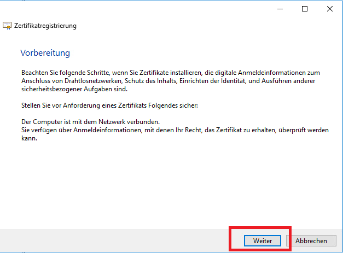Click the certificate icon in the title
The image size is (343, 253).
8,26
